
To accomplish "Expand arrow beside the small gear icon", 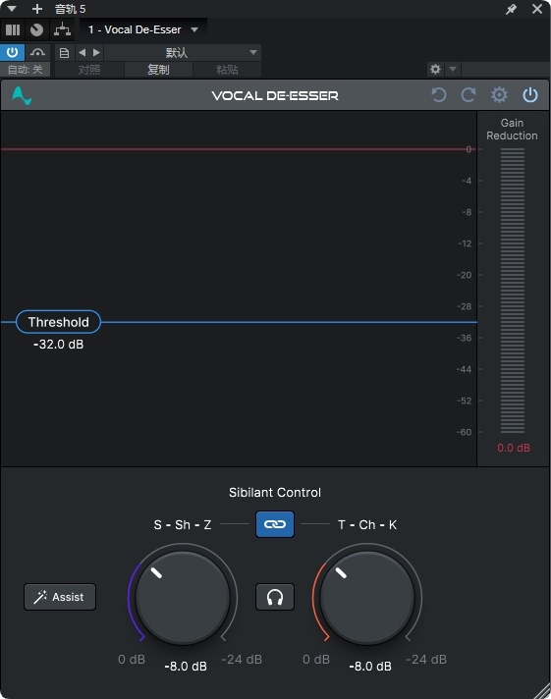I will tap(453, 69).
